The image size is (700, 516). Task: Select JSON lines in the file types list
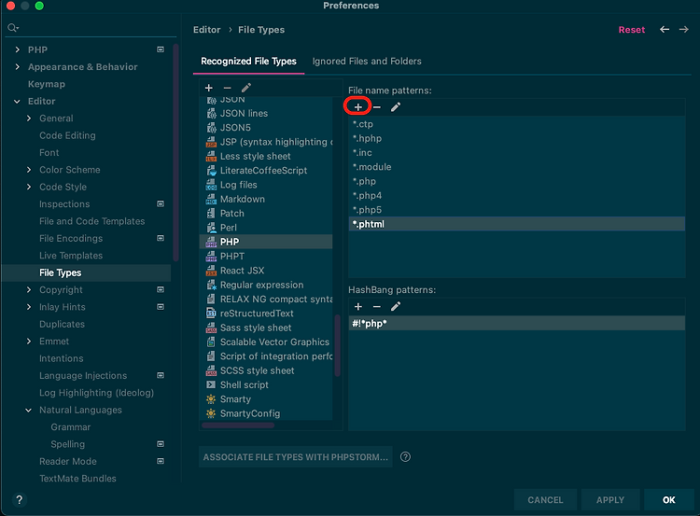[x=267, y=114]
